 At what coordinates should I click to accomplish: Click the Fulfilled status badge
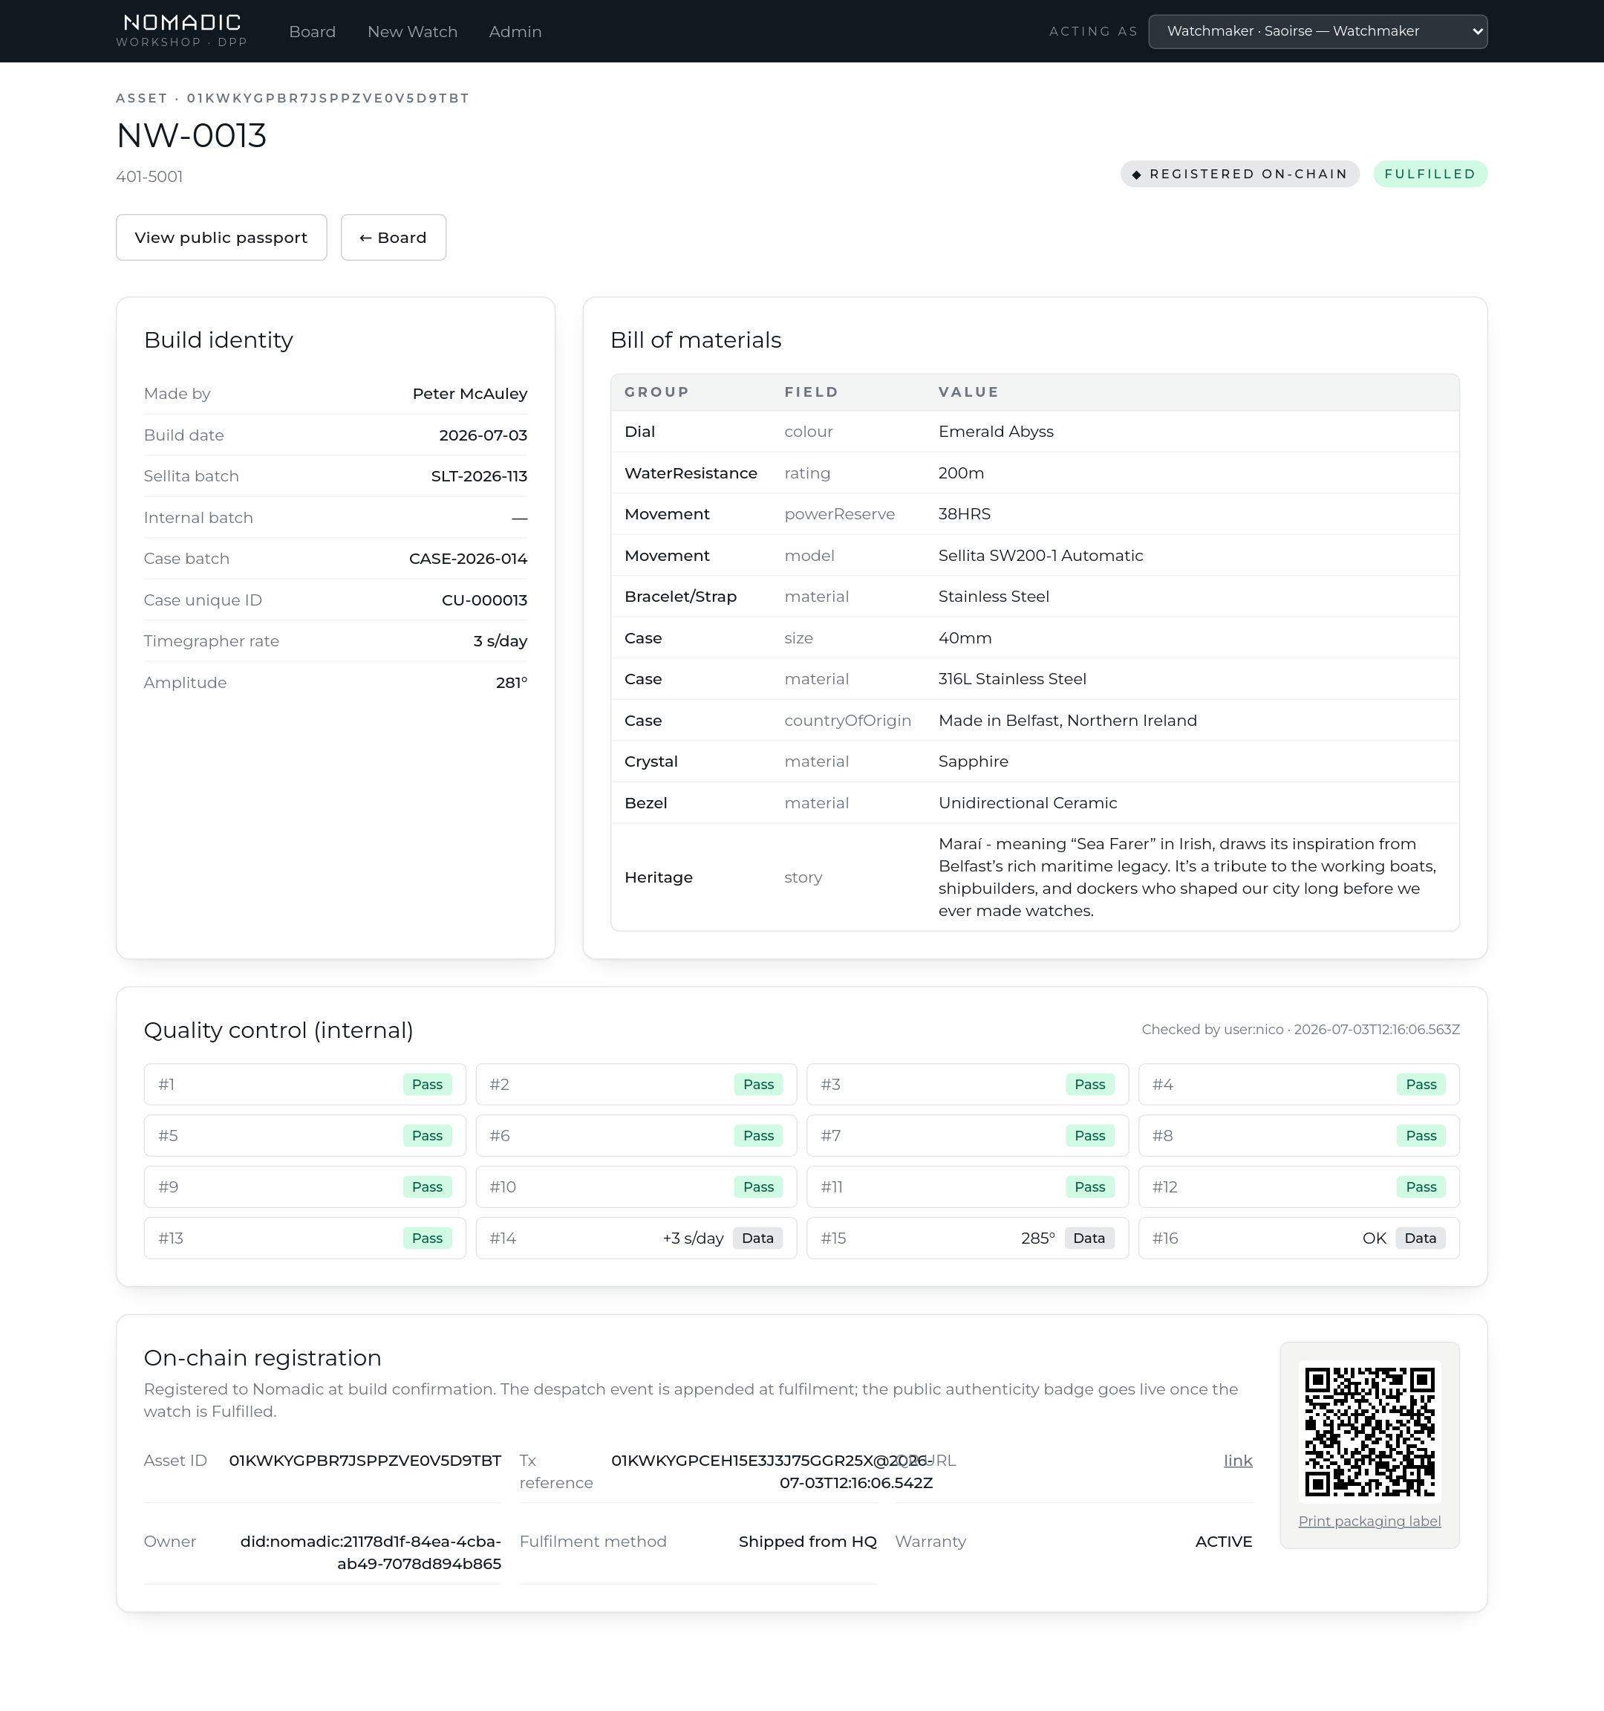click(1429, 174)
